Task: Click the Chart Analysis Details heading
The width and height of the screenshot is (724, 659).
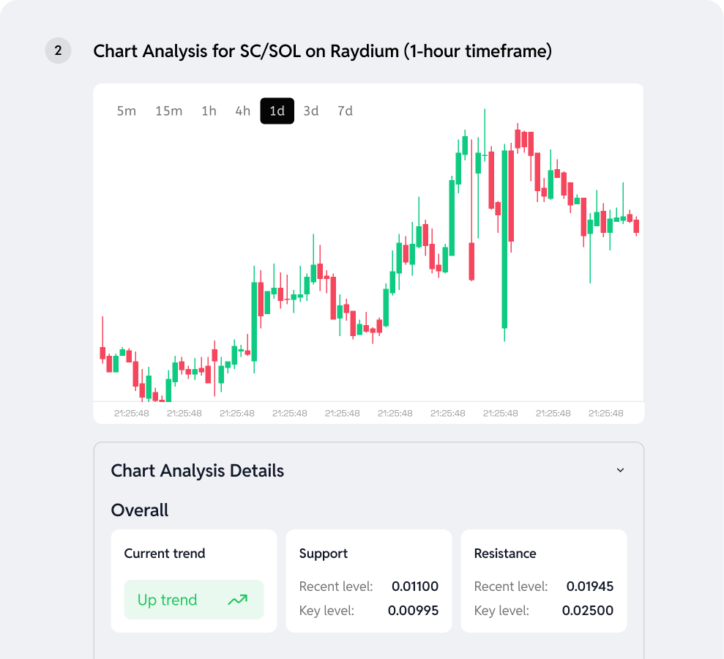Action: click(x=197, y=471)
